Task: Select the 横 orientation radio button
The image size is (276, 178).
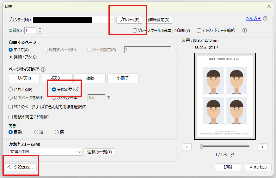Action: (57, 132)
